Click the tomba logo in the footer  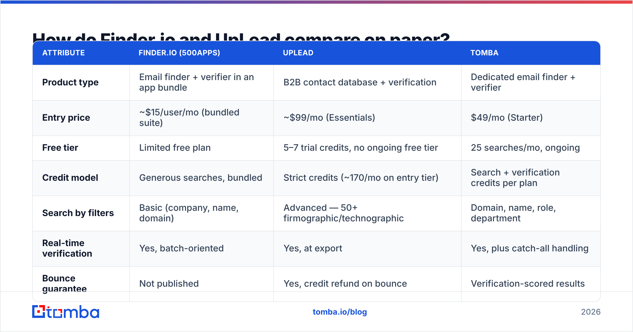(66, 312)
